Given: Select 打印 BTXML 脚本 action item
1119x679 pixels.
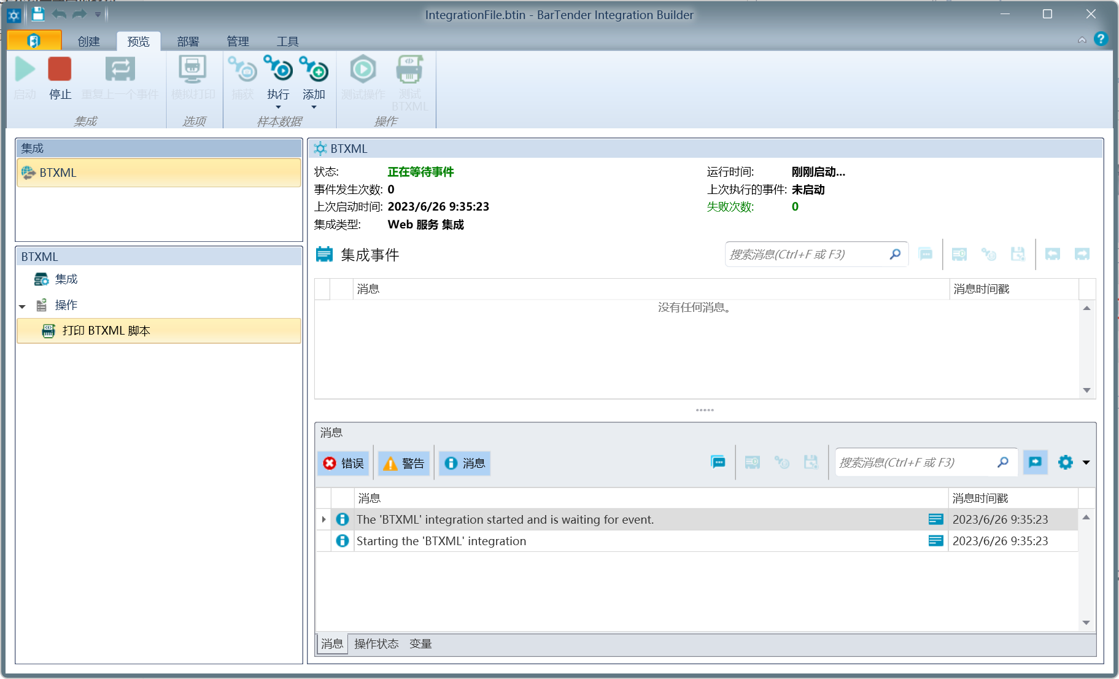Looking at the screenshot, I should (x=106, y=331).
